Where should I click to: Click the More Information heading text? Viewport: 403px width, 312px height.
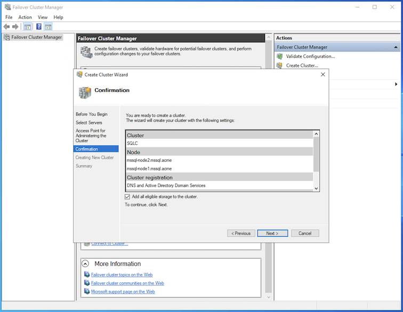pyautogui.click(x=118, y=263)
